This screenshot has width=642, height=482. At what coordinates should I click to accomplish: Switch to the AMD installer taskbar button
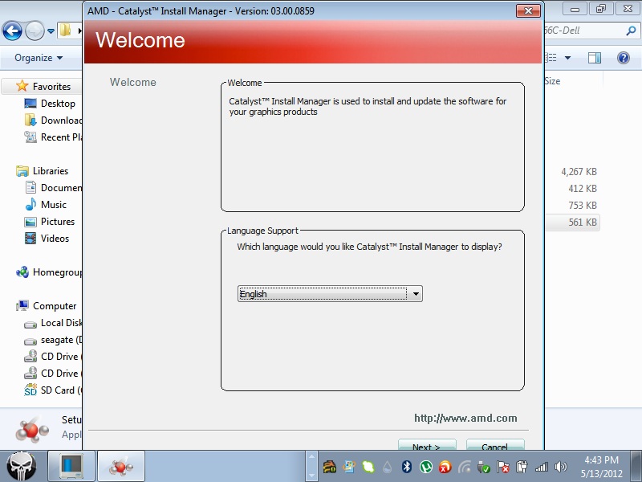coord(121,466)
